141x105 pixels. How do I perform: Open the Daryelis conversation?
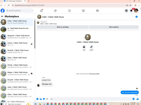point(17,81)
